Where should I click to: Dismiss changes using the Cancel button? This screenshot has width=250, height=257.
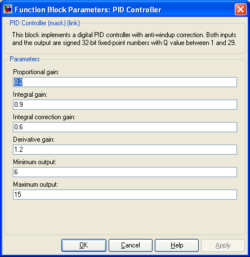click(131, 245)
